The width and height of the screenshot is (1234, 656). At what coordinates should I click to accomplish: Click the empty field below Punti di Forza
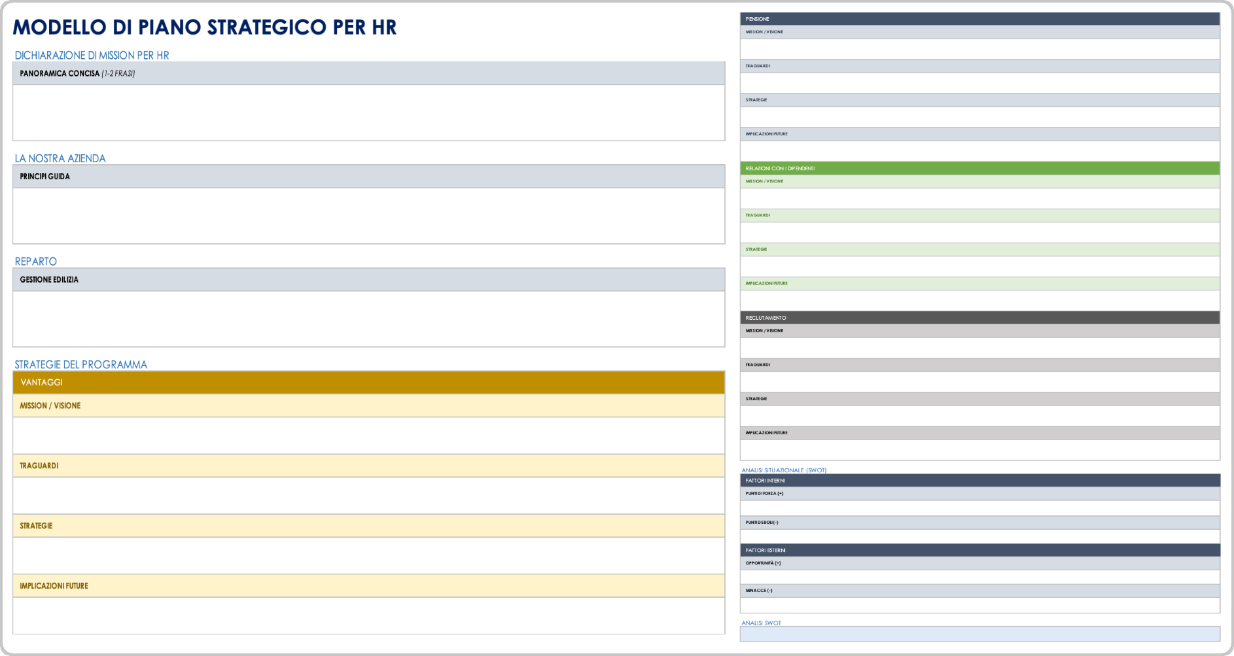pyautogui.click(x=979, y=508)
